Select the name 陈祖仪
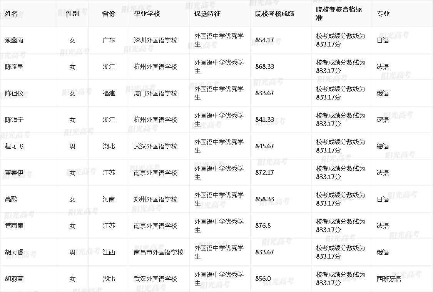The image size is (433, 292). [x=14, y=93]
